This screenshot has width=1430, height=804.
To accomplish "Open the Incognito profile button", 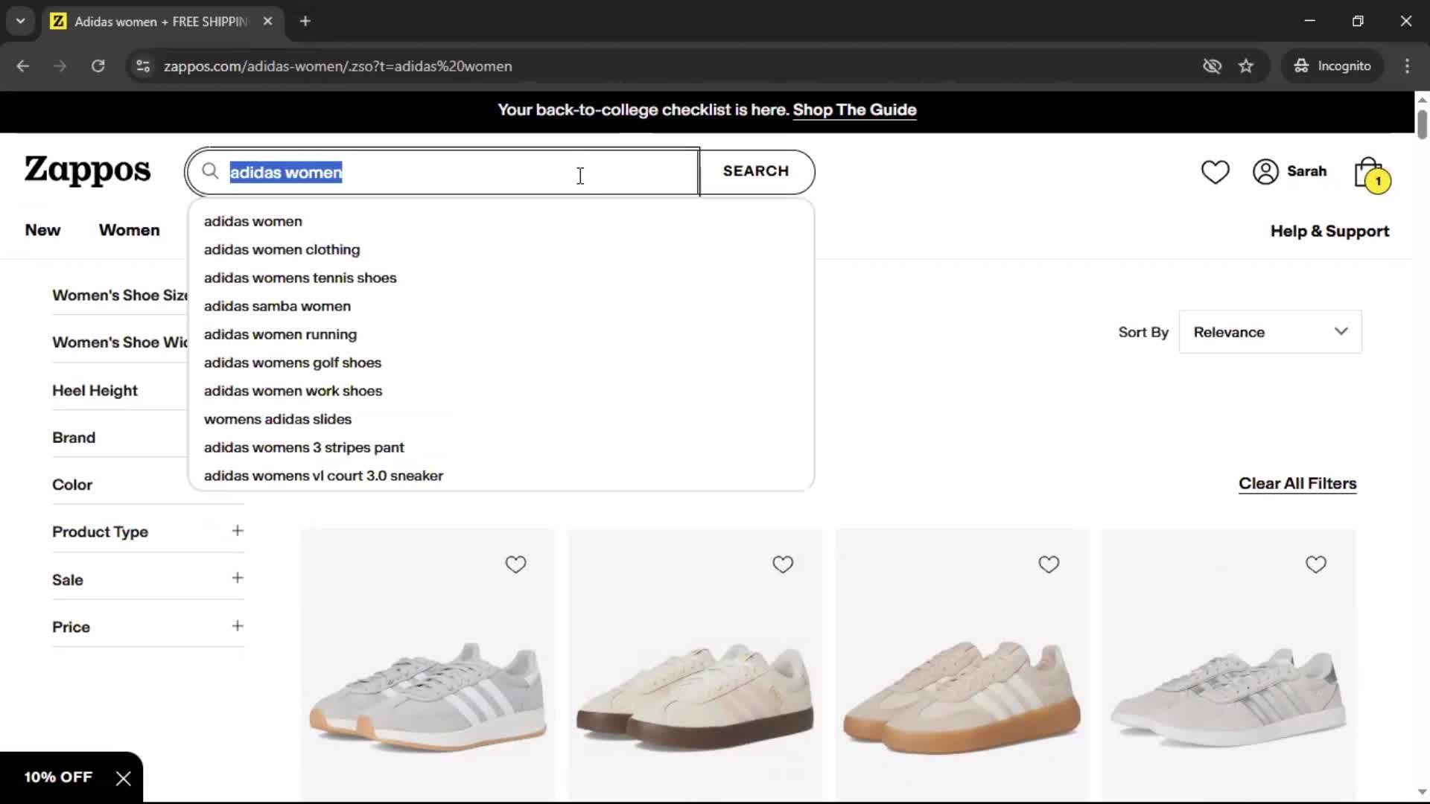I will click(1332, 66).
